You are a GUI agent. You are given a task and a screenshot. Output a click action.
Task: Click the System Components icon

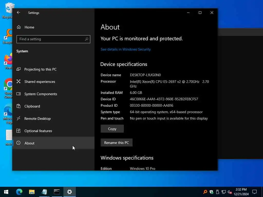pos(18,94)
